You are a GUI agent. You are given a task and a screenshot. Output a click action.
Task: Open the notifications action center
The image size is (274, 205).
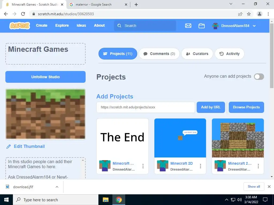tap(265, 200)
